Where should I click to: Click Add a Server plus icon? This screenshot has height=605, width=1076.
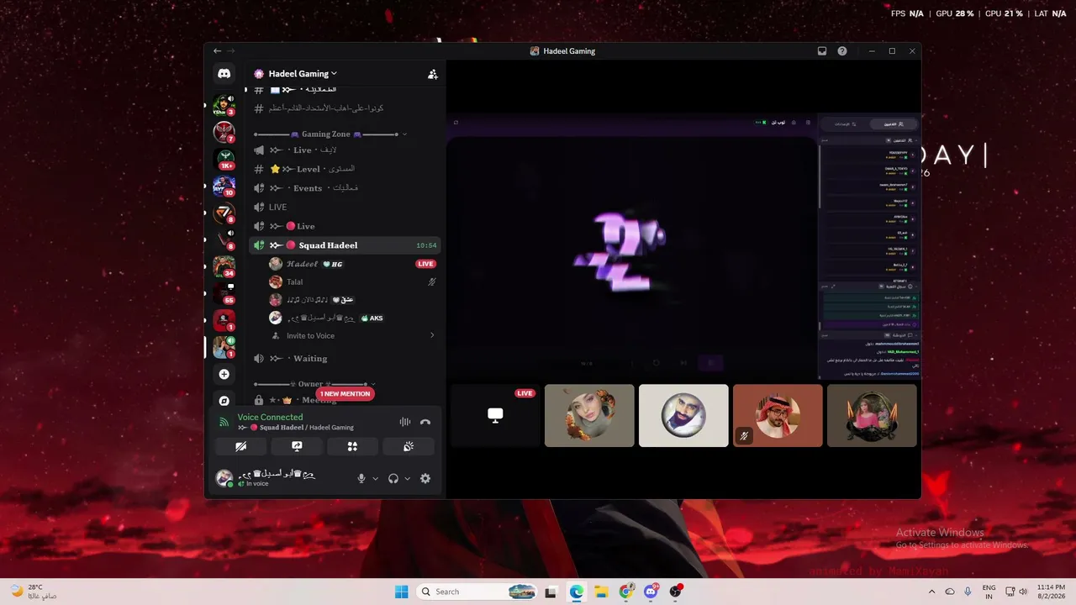click(224, 374)
